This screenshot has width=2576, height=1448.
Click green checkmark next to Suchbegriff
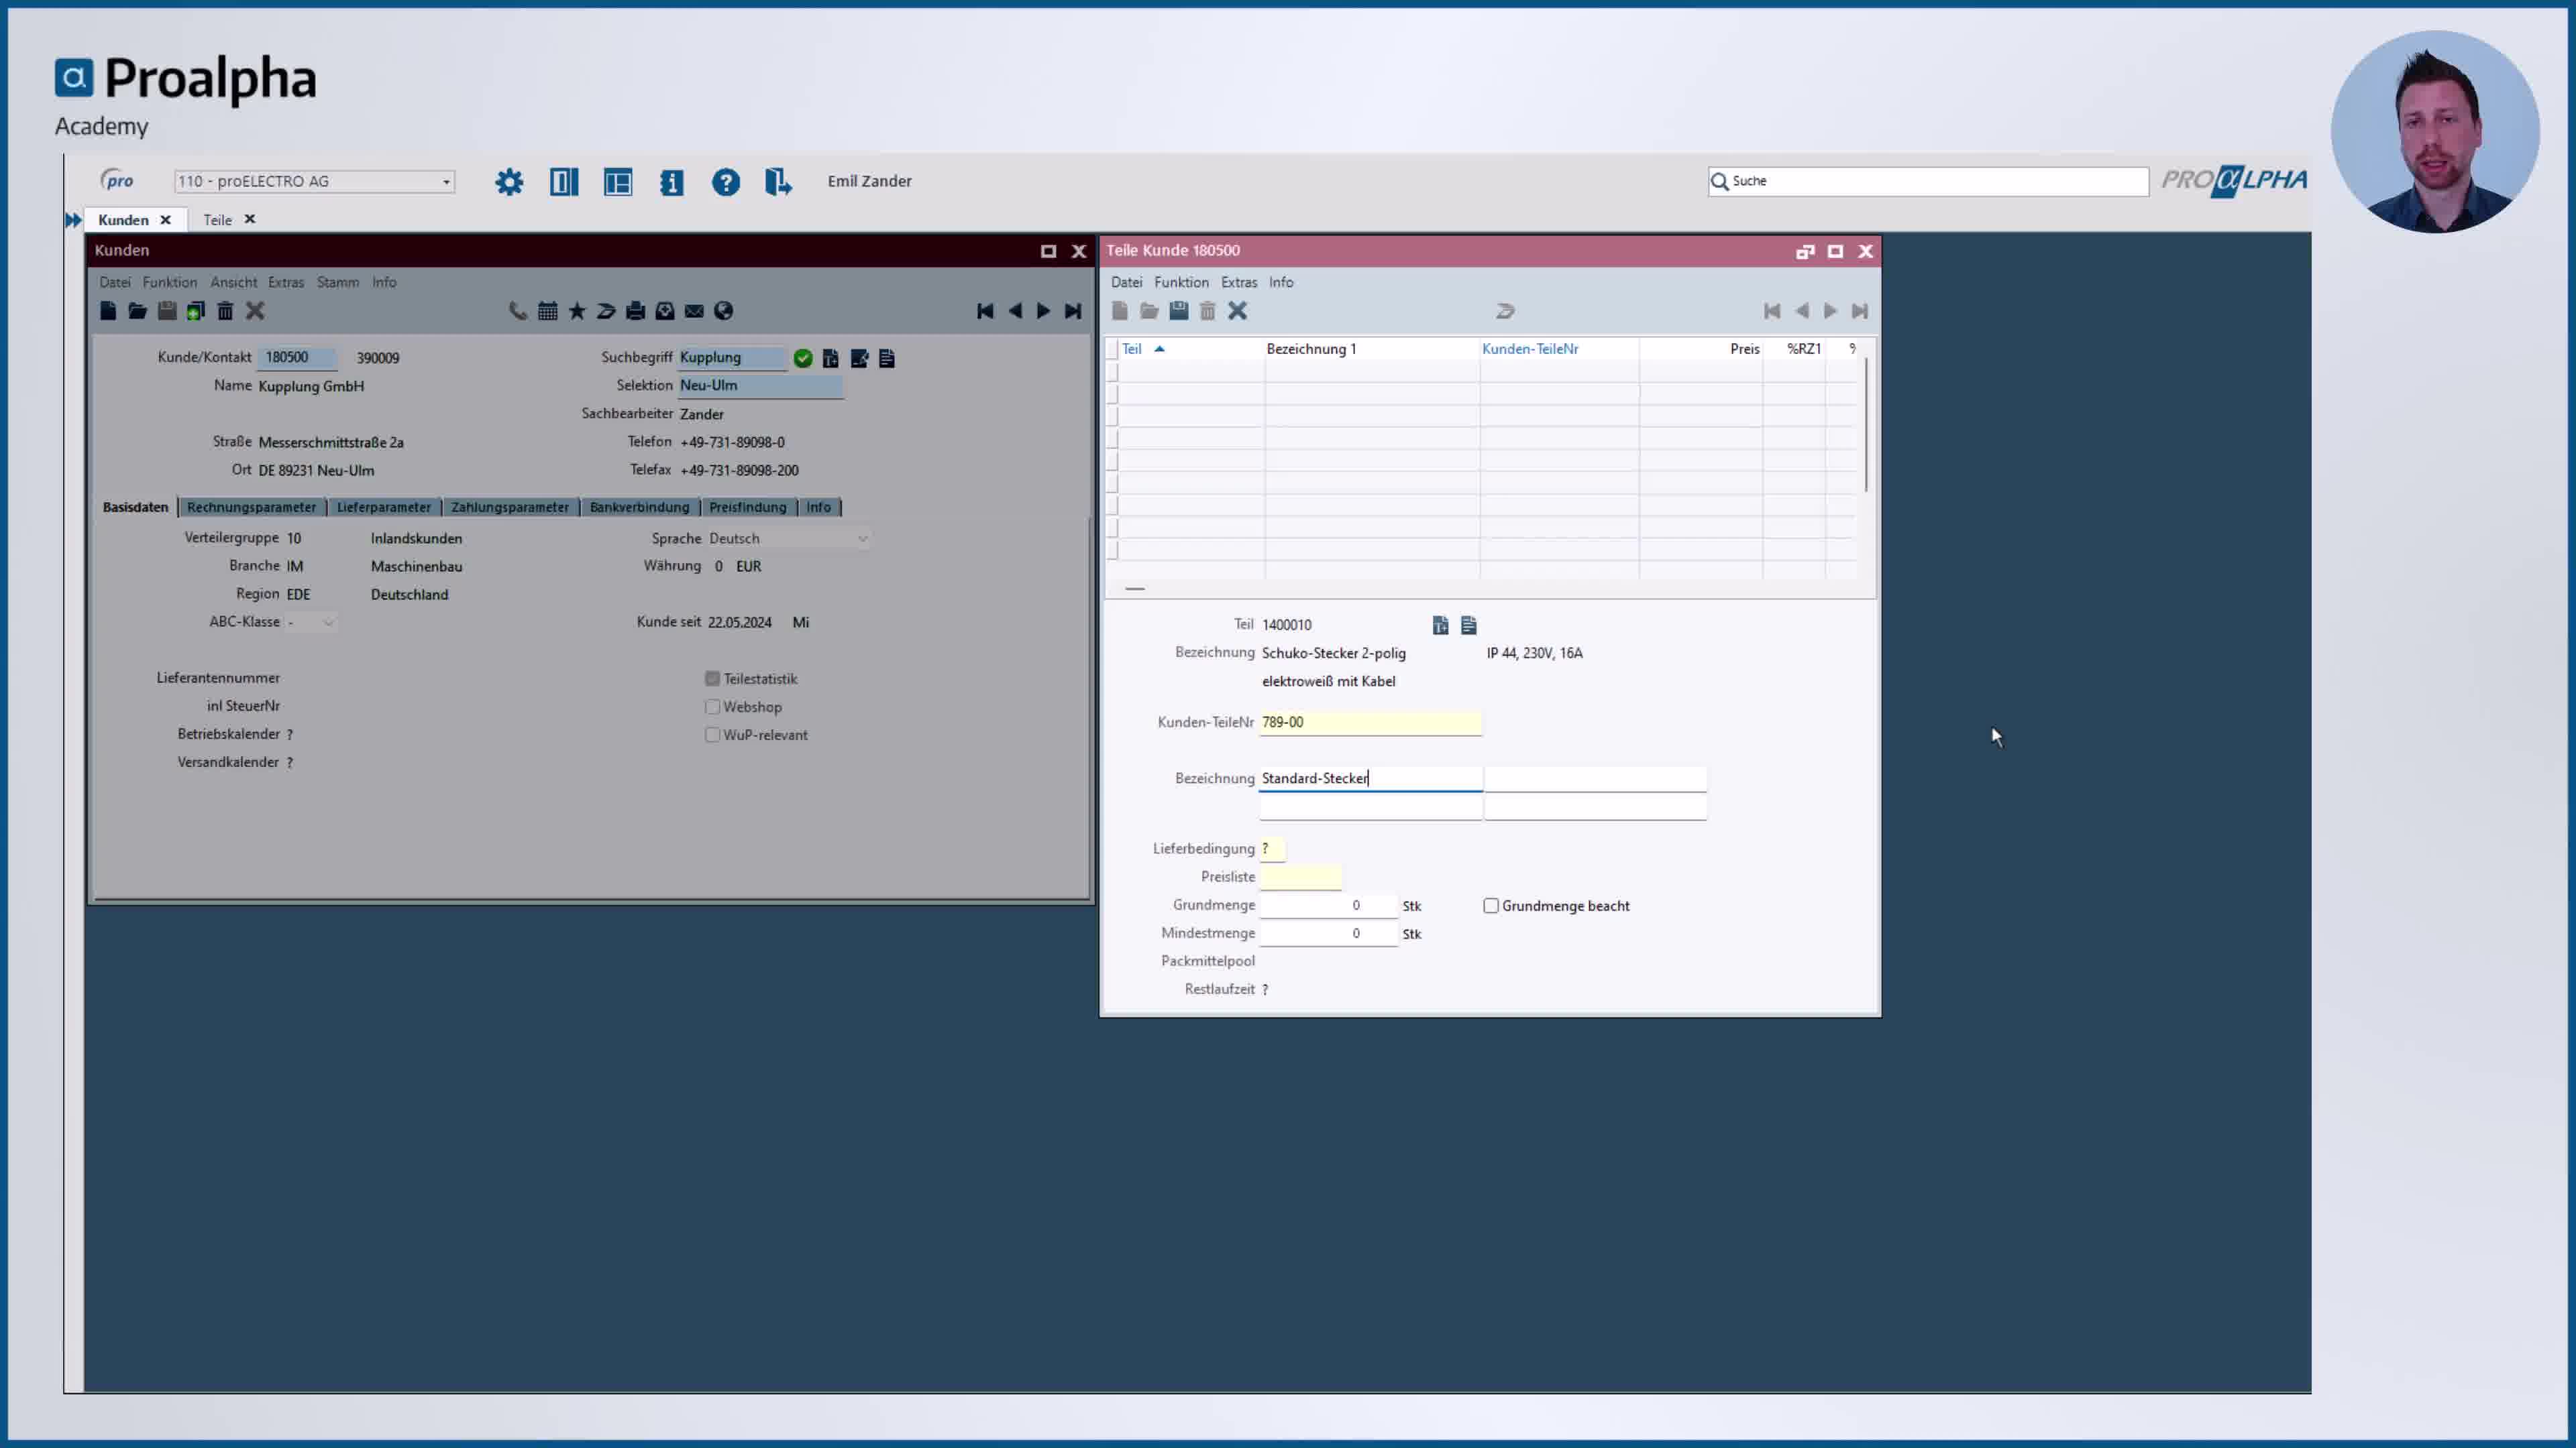click(803, 358)
